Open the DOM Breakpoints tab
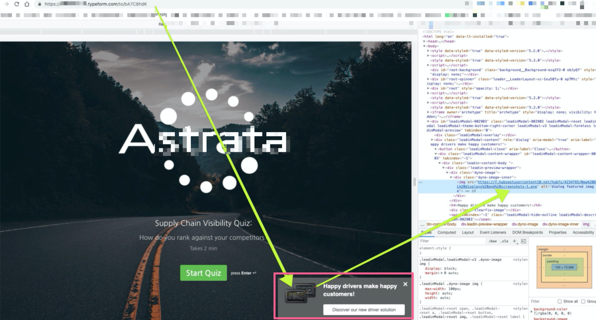 (x=527, y=233)
